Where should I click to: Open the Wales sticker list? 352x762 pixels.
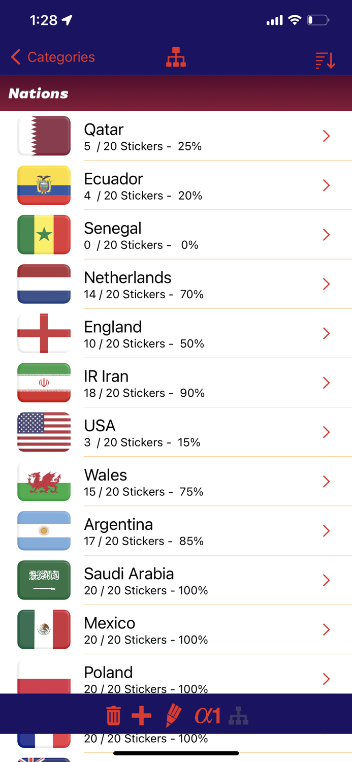click(326, 482)
